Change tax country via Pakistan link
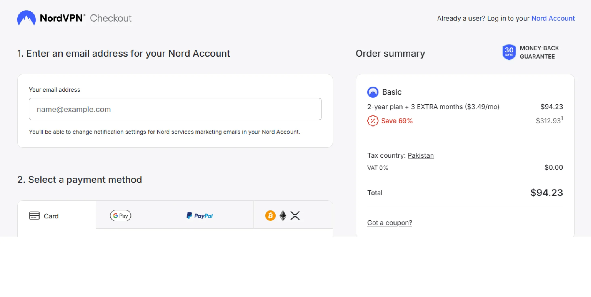 click(x=420, y=155)
